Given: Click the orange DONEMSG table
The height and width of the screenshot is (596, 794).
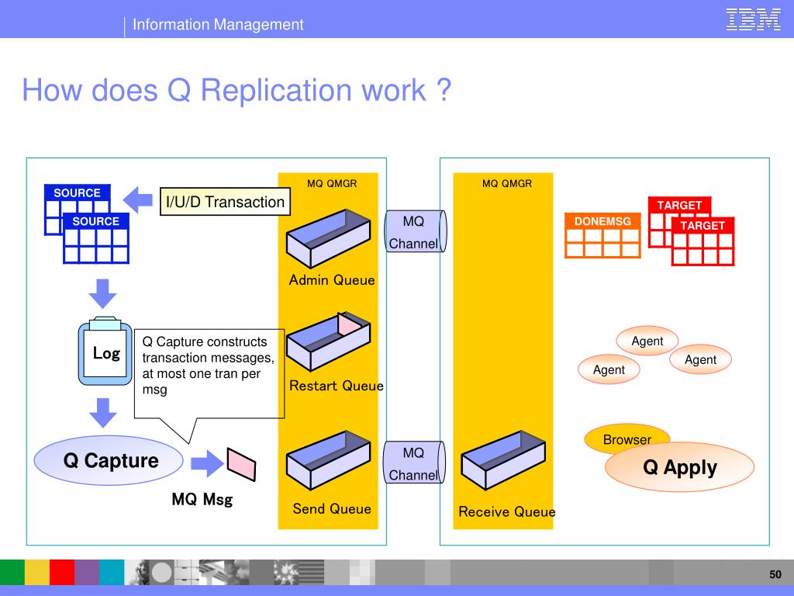Looking at the screenshot, I should (x=602, y=236).
